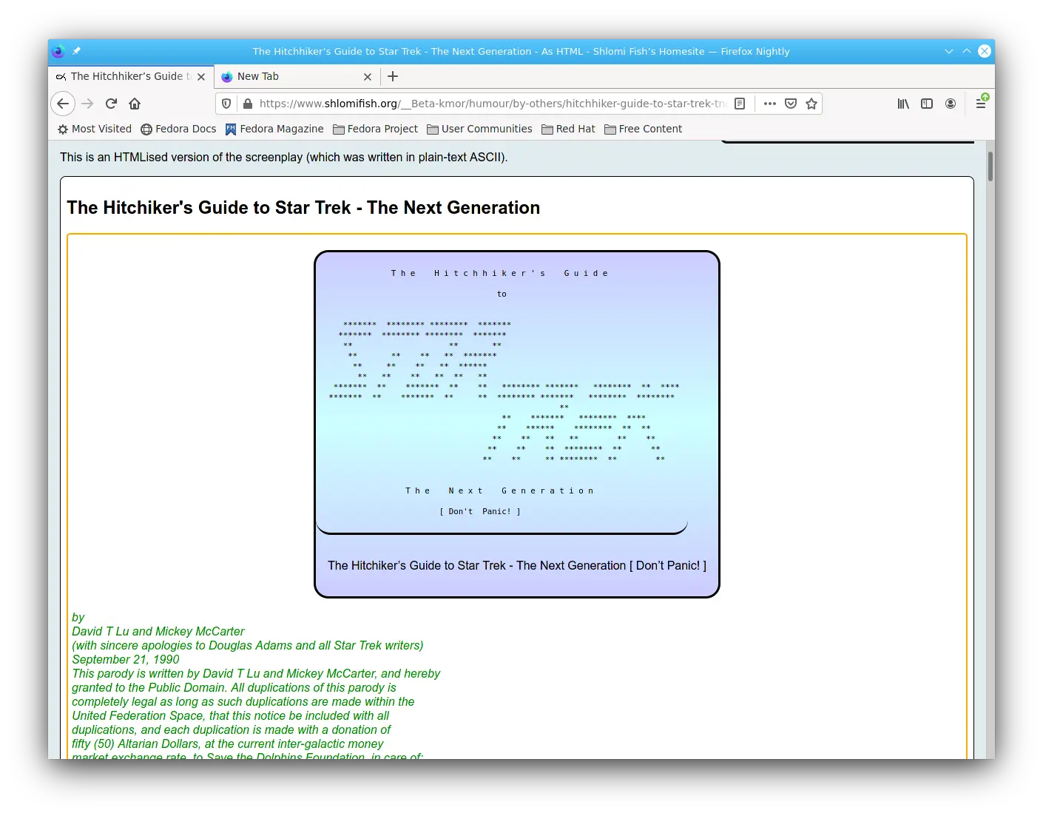This screenshot has width=1043, height=816.
Task: Open Fedora Project bookmarks folder
Action: tap(375, 129)
